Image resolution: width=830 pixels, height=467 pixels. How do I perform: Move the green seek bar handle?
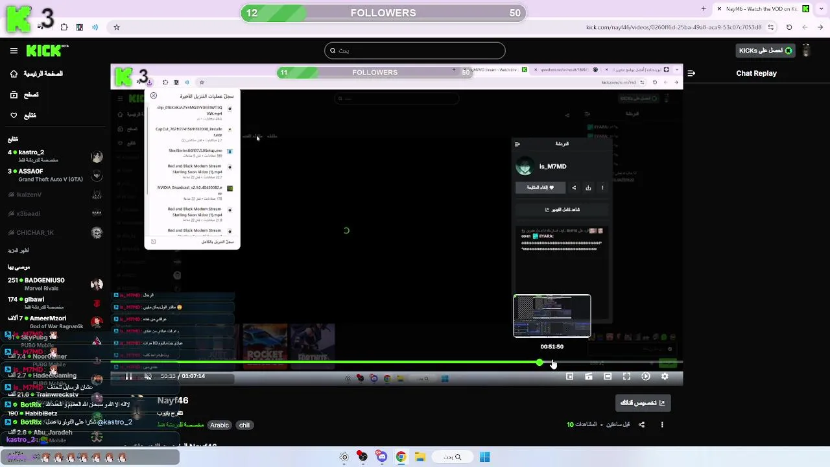pos(539,363)
